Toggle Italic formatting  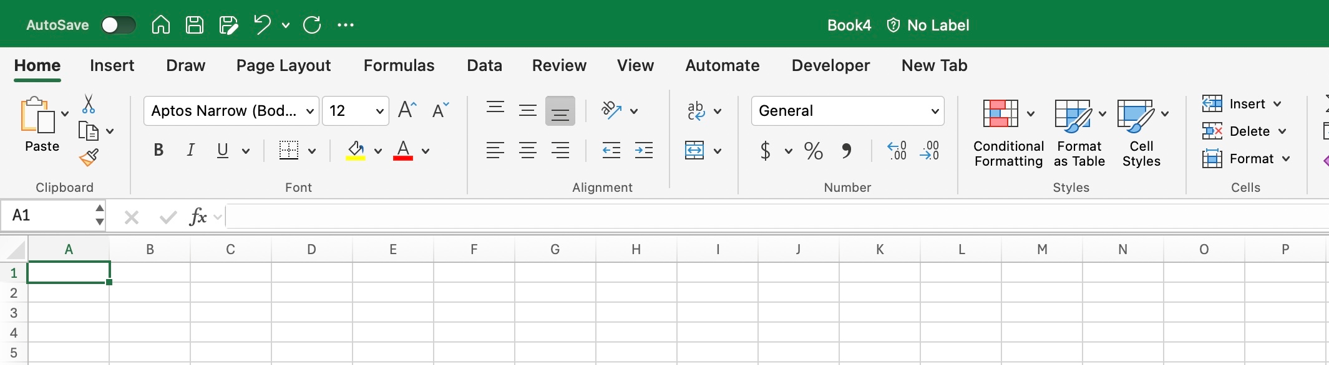coord(190,150)
